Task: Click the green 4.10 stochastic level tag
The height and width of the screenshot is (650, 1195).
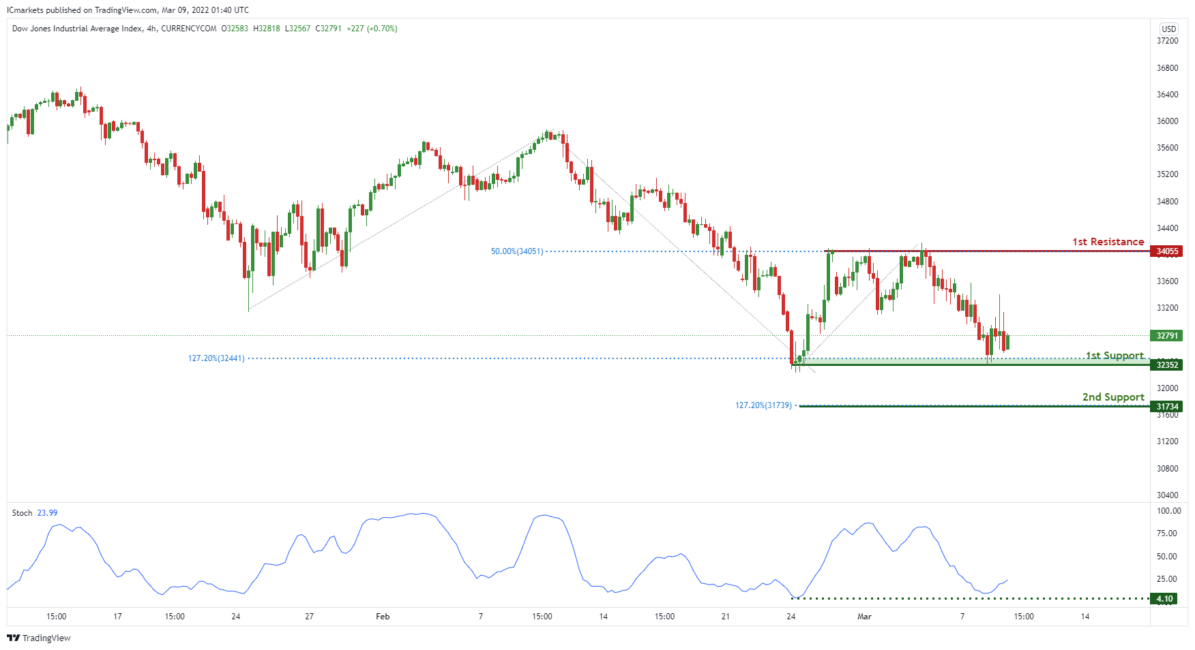Action: [x=1164, y=599]
